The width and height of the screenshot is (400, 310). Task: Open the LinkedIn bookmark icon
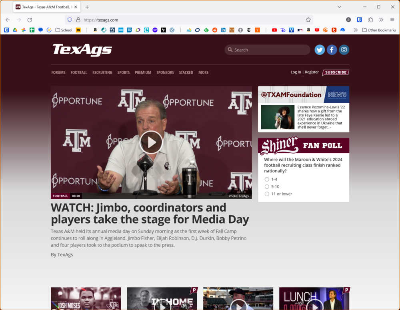pos(223,30)
